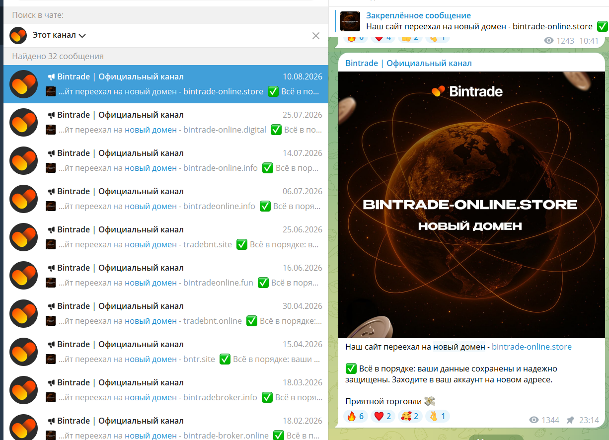The height and width of the screenshot is (440, 609).
Task: Open search result dated 18.02.2026
Action: (165, 425)
